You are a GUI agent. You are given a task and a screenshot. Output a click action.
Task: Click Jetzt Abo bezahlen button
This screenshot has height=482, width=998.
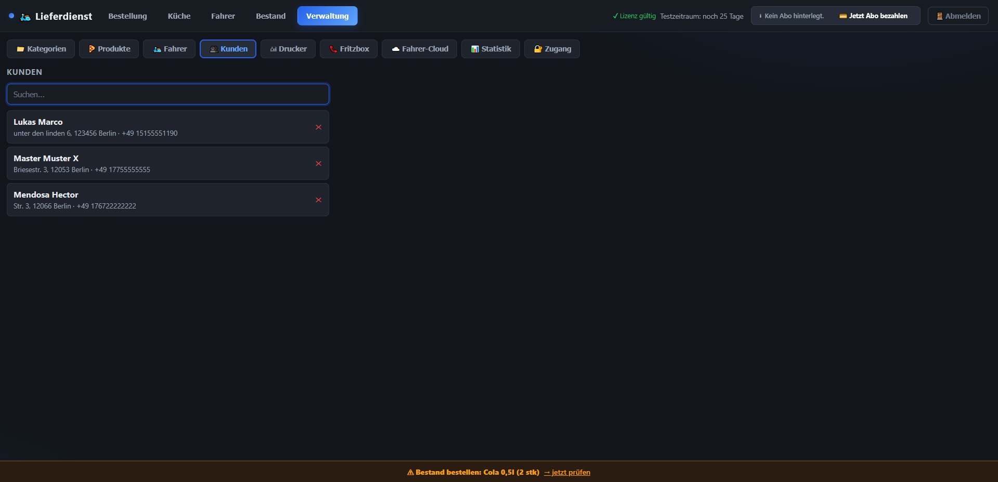[x=874, y=16]
